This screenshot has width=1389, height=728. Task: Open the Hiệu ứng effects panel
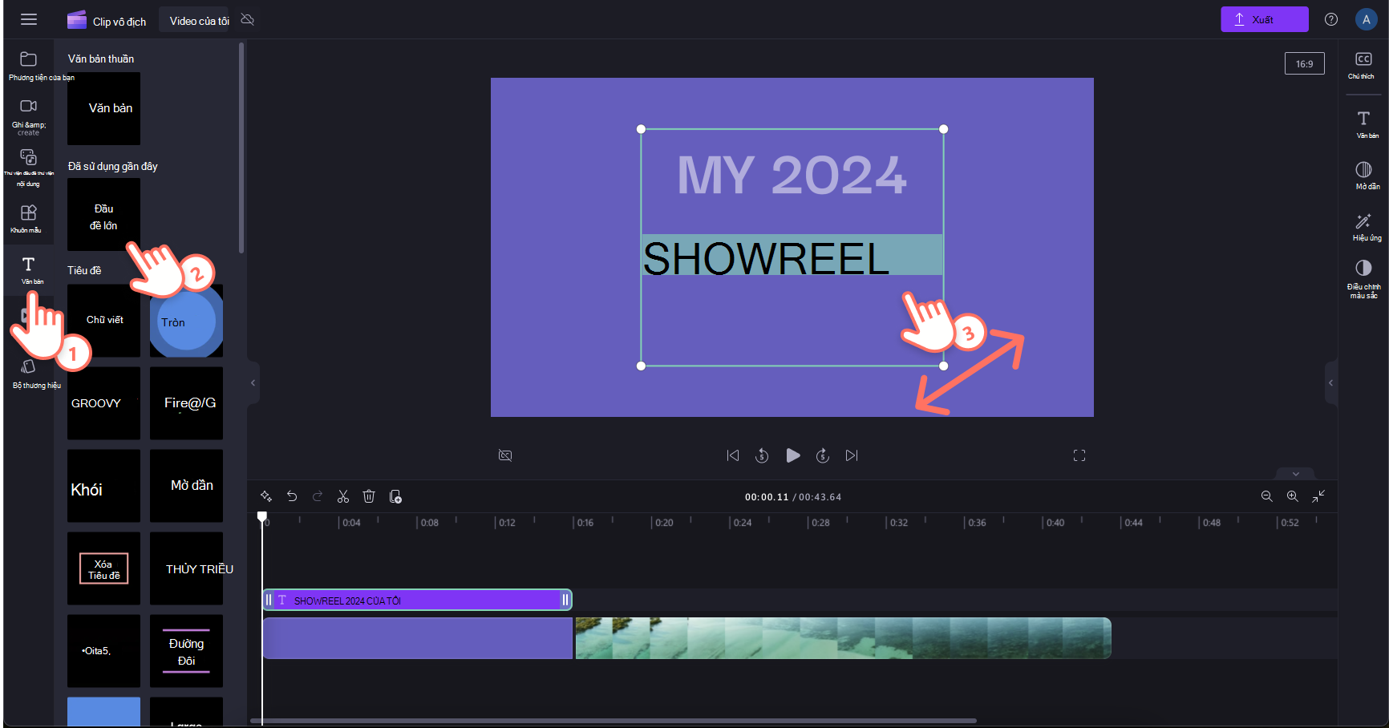[1364, 227]
